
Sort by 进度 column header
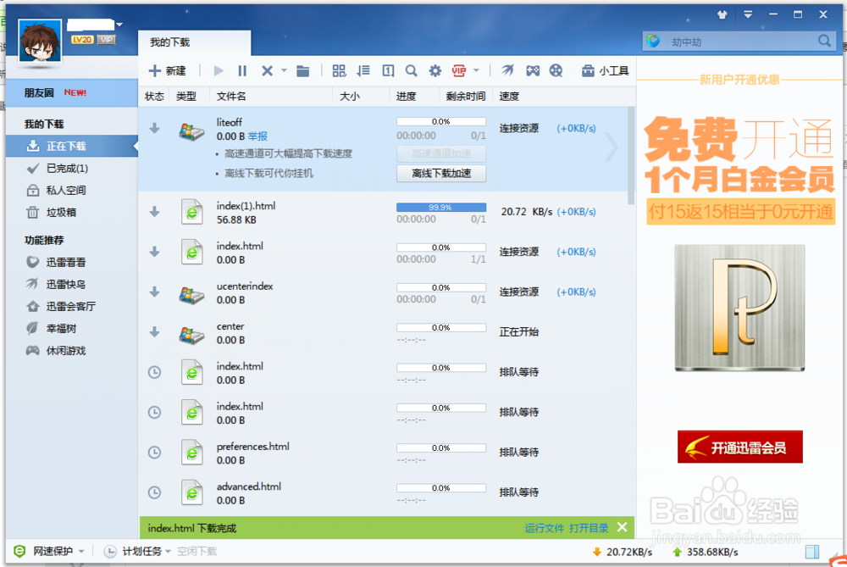point(414,97)
